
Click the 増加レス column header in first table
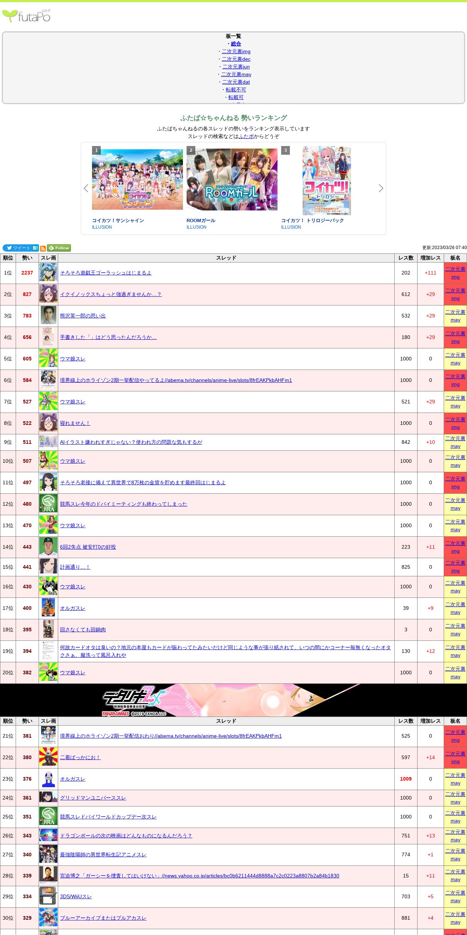pyautogui.click(x=431, y=258)
